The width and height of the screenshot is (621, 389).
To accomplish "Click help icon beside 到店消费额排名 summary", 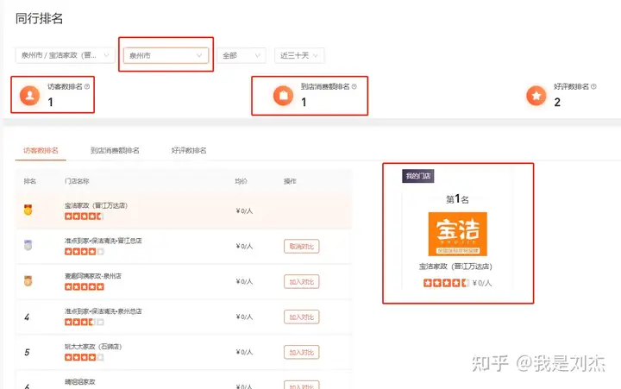I will click(x=354, y=86).
